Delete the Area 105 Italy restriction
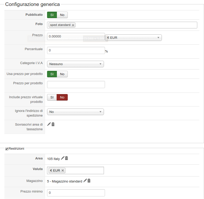 click(66, 158)
